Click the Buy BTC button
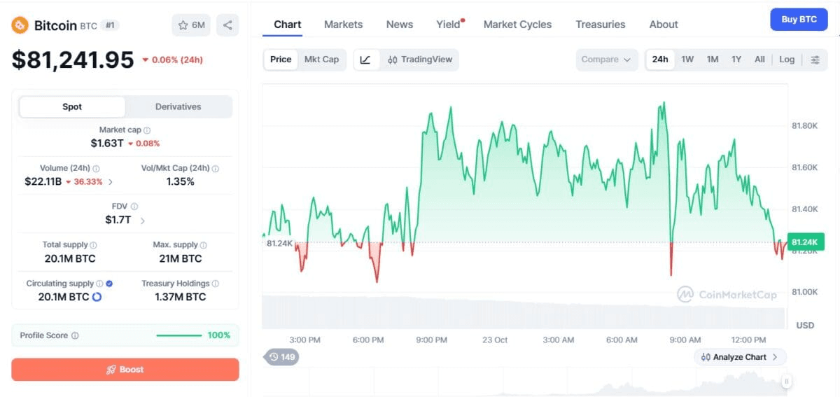 tap(799, 20)
